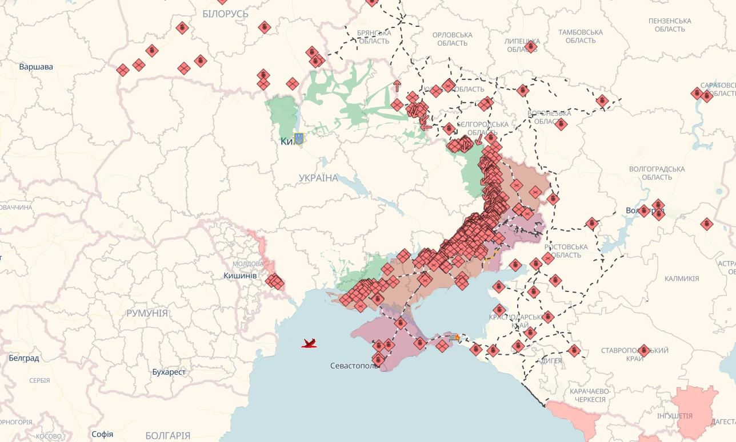Click the emblem marker on the Luhansk–Rostov border

[x=553, y=199]
